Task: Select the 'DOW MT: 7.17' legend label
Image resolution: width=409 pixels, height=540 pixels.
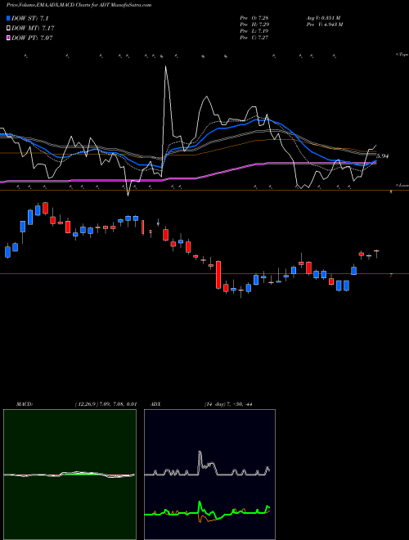Action: (x=33, y=28)
